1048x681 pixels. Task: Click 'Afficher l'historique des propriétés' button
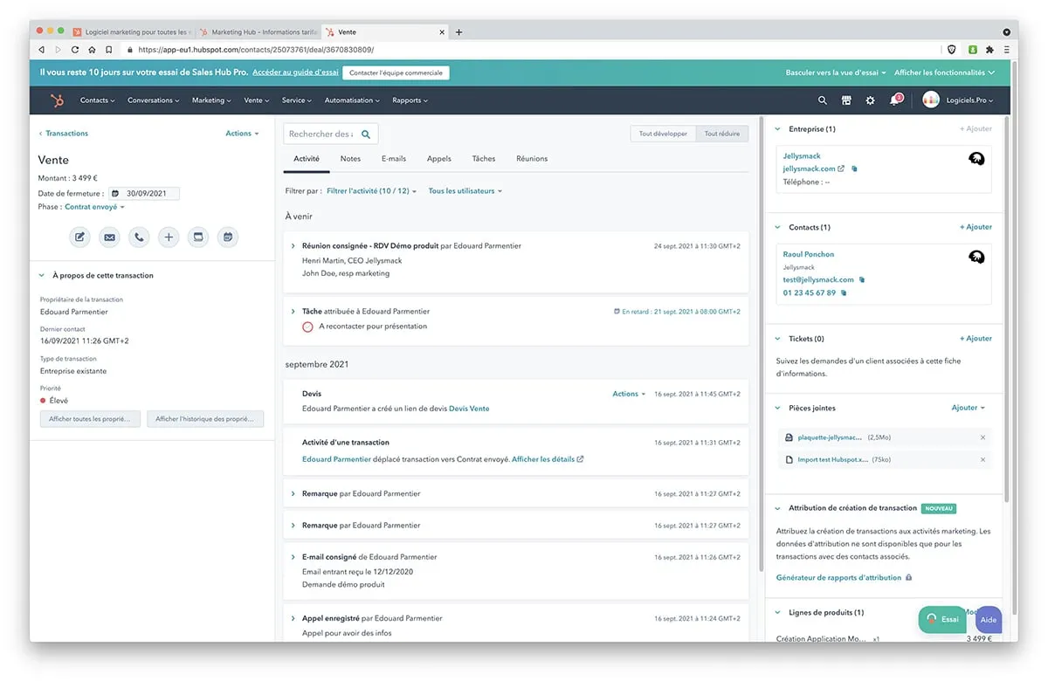(x=204, y=419)
